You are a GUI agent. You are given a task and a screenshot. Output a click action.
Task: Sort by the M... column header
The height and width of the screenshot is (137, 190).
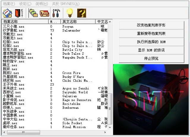(55, 22)
